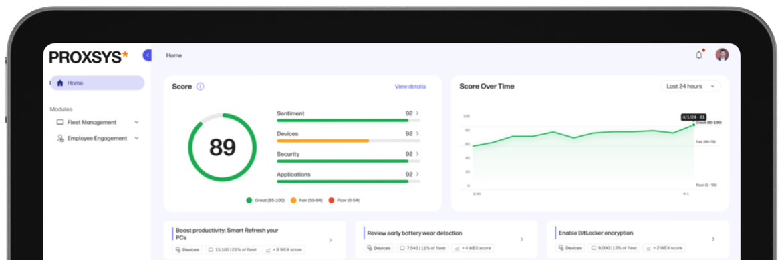The image size is (782, 260).
Task: Open the Devices score chevron
Action: point(418,134)
